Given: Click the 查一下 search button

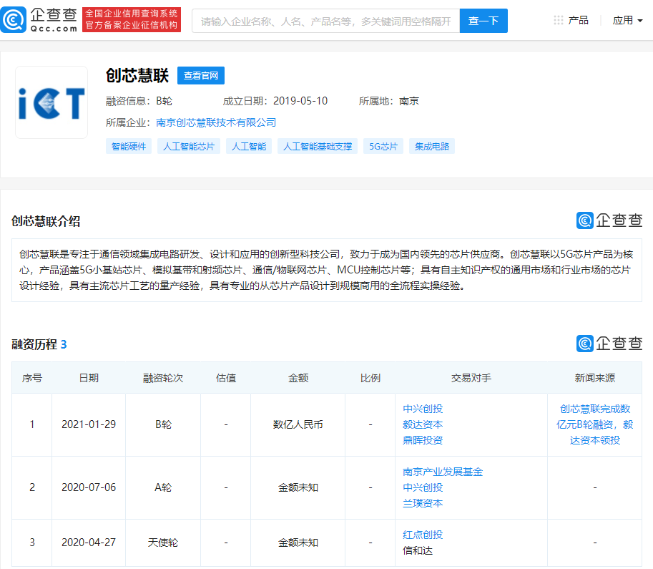Looking at the screenshot, I should coord(483,21).
